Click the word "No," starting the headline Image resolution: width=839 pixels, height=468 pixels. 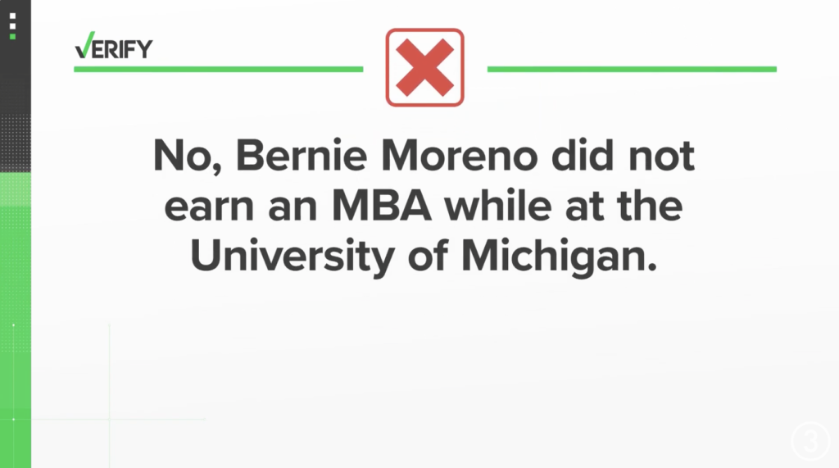pos(188,157)
